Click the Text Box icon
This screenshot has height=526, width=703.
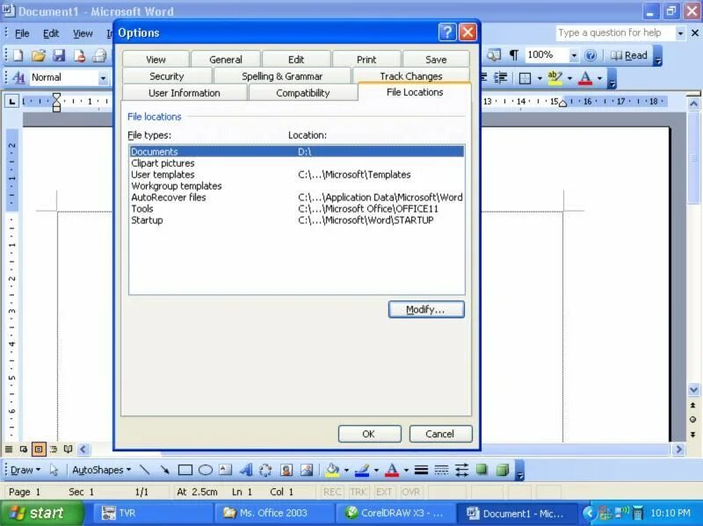[225, 470]
